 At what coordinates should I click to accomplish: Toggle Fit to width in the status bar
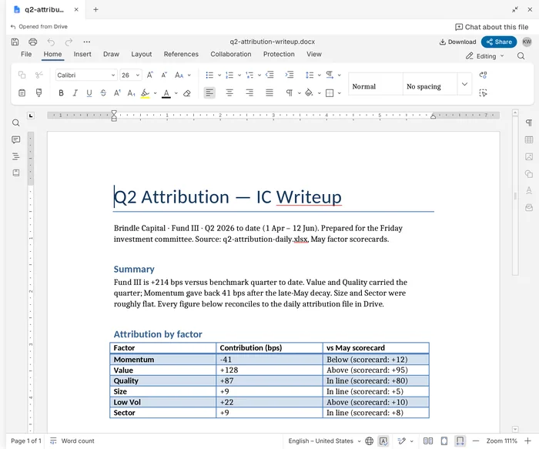click(x=460, y=441)
